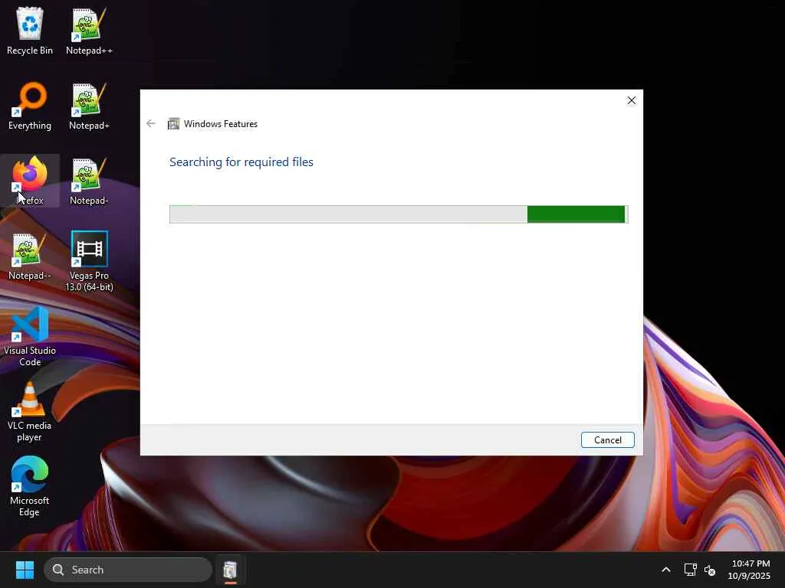Open the Windows Start menu
785x588 pixels.
(25, 570)
